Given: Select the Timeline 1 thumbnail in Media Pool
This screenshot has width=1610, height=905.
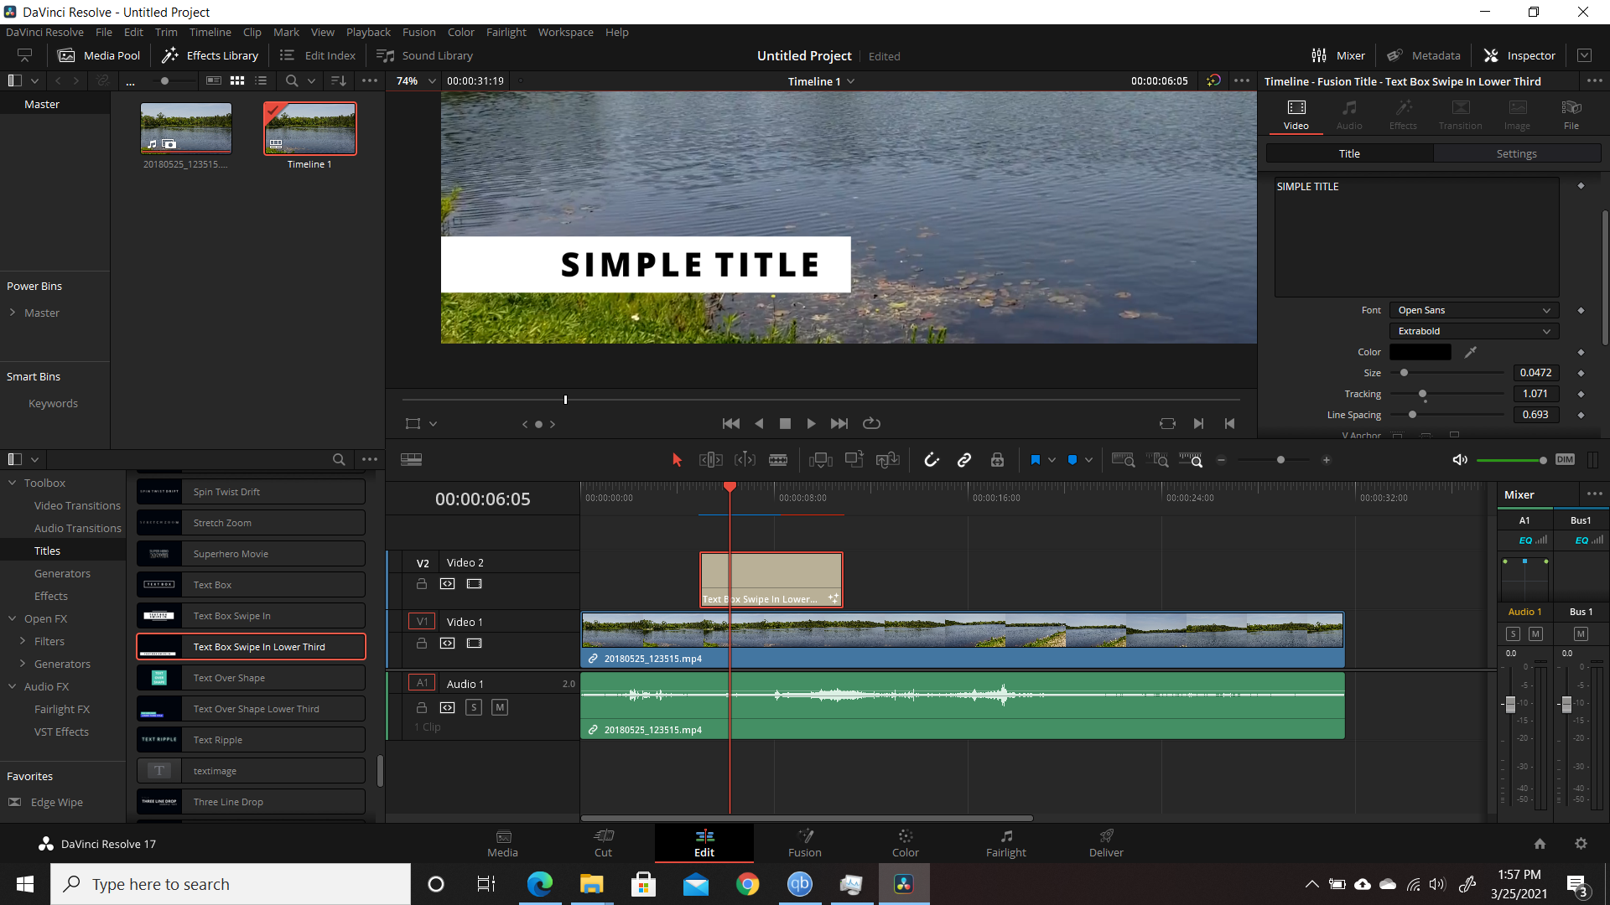Looking at the screenshot, I should [x=309, y=128].
